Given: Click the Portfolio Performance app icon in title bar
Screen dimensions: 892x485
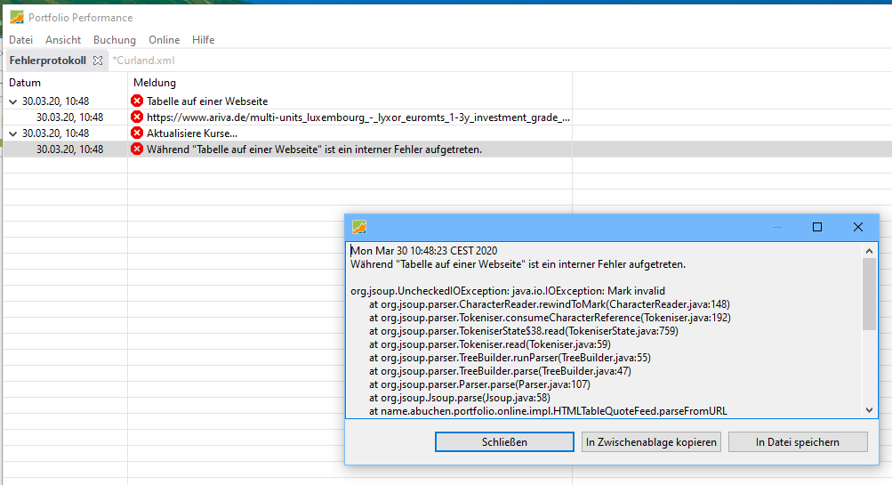Looking at the screenshot, I should (x=16, y=17).
